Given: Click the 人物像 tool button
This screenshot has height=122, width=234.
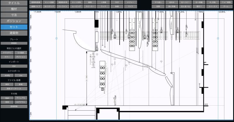Looking at the screenshot, I should point(104,2).
